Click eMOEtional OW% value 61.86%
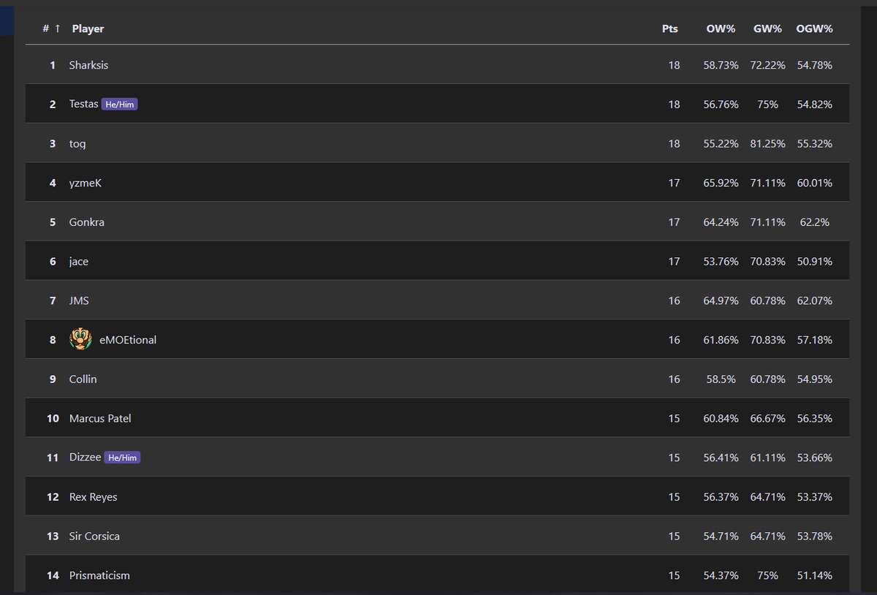Image resolution: width=877 pixels, height=595 pixels. tap(721, 340)
